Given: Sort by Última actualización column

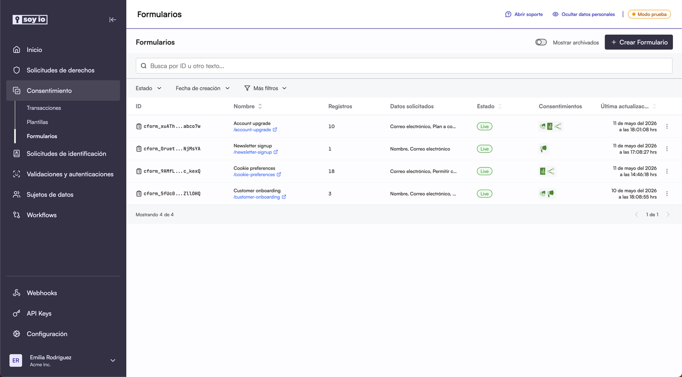Looking at the screenshot, I should coord(628,106).
